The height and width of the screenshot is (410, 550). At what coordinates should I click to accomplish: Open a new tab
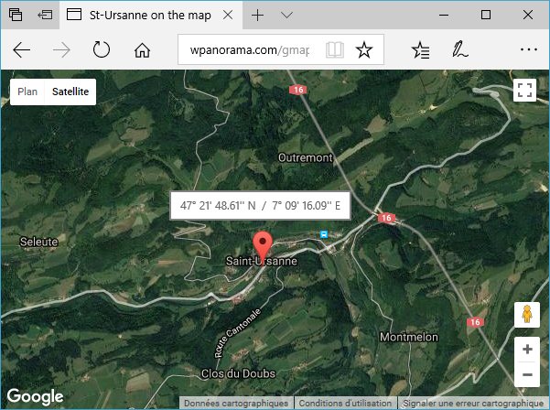(x=257, y=15)
